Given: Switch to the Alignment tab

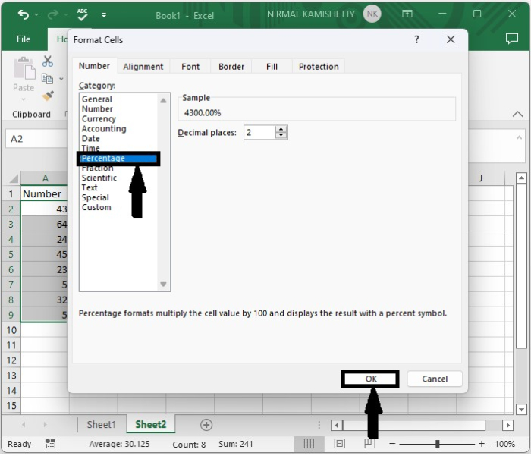Looking at the screenshot, I should [x=143, y=67].
